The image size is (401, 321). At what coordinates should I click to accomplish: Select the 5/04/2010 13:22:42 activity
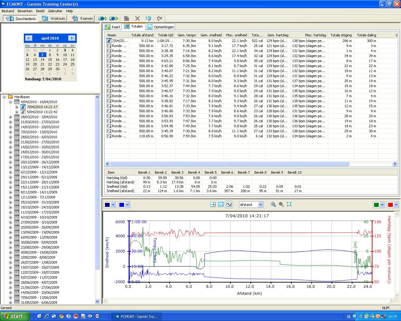point(42,112)
